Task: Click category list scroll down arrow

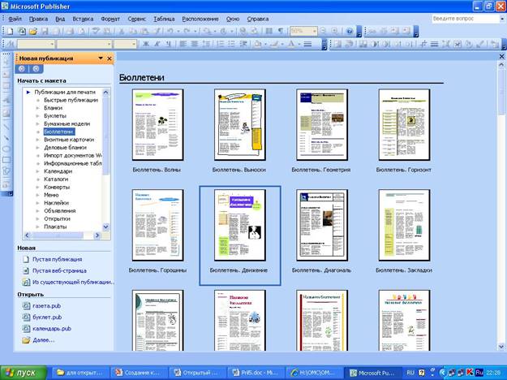Action: click(105, 227)
